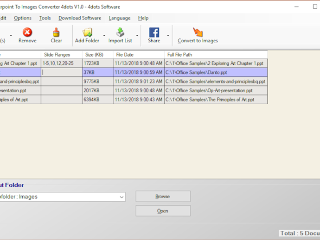The height and width of the screenshot is (240, 320).
Task: Expand the Import List dropdown arrow
Action: tap(137, 36)
